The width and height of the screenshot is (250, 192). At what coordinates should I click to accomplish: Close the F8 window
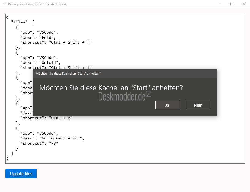(x=244, y=4)
